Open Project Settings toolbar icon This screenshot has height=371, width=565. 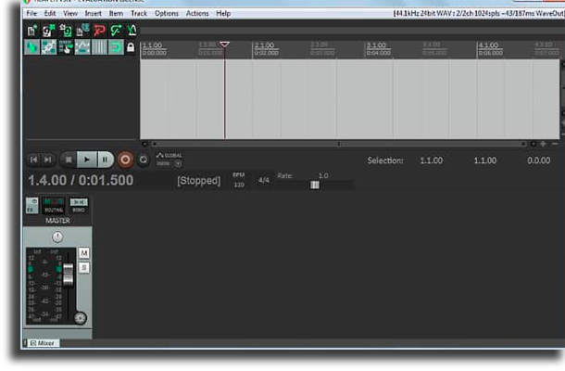pos(82,31)
